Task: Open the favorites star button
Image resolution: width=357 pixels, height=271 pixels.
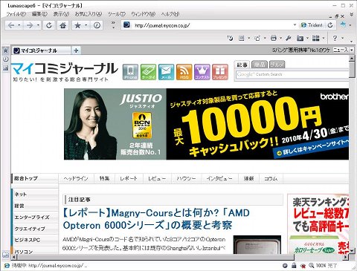Action: coord(78,25)
